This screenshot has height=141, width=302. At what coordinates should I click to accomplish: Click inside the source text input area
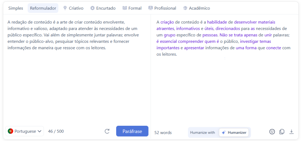77,82
